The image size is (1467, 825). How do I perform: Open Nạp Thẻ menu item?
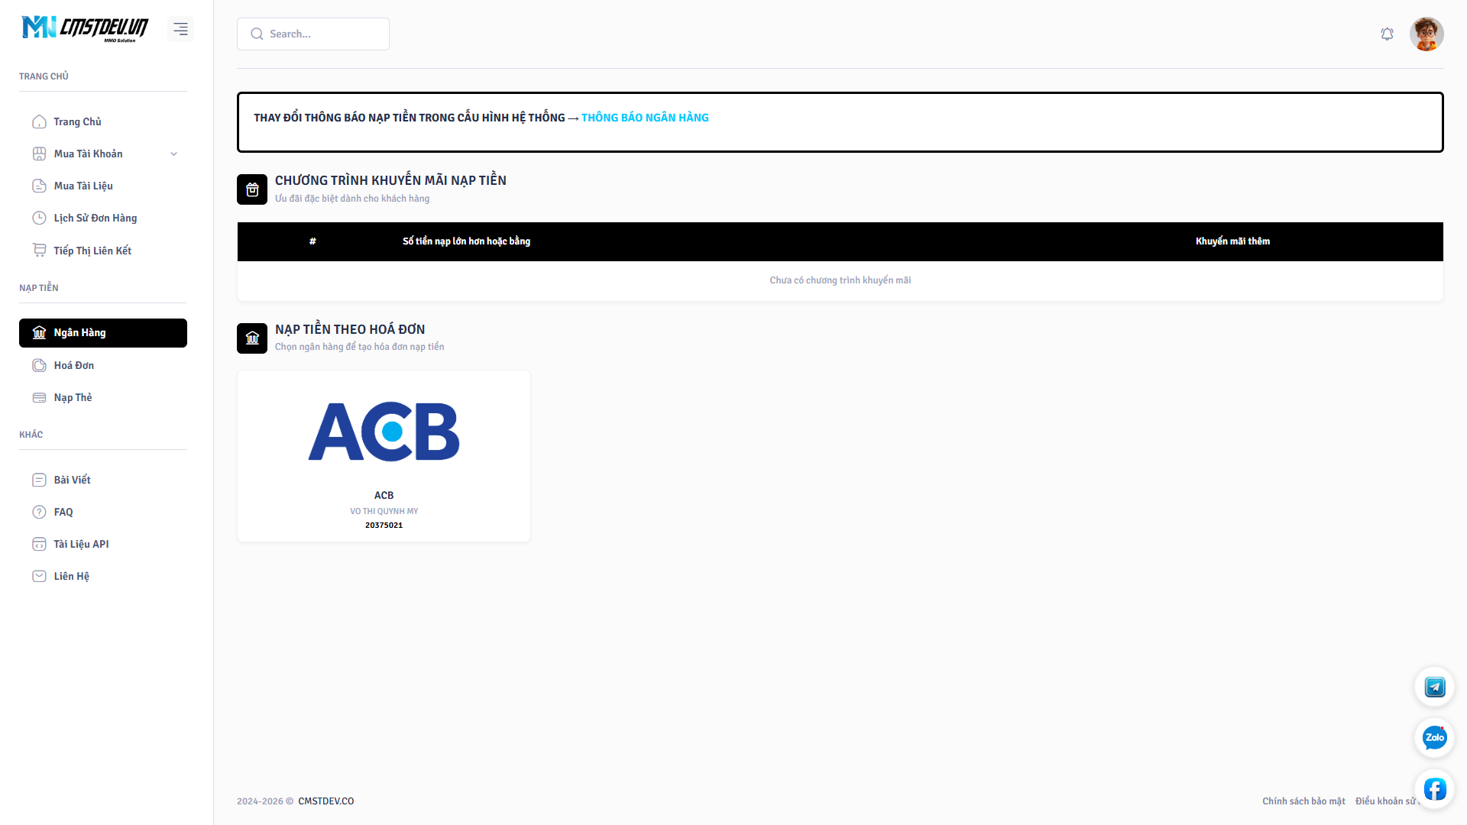pos(73,398)
